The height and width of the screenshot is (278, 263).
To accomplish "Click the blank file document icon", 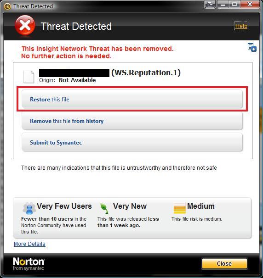I will [29, 77].
